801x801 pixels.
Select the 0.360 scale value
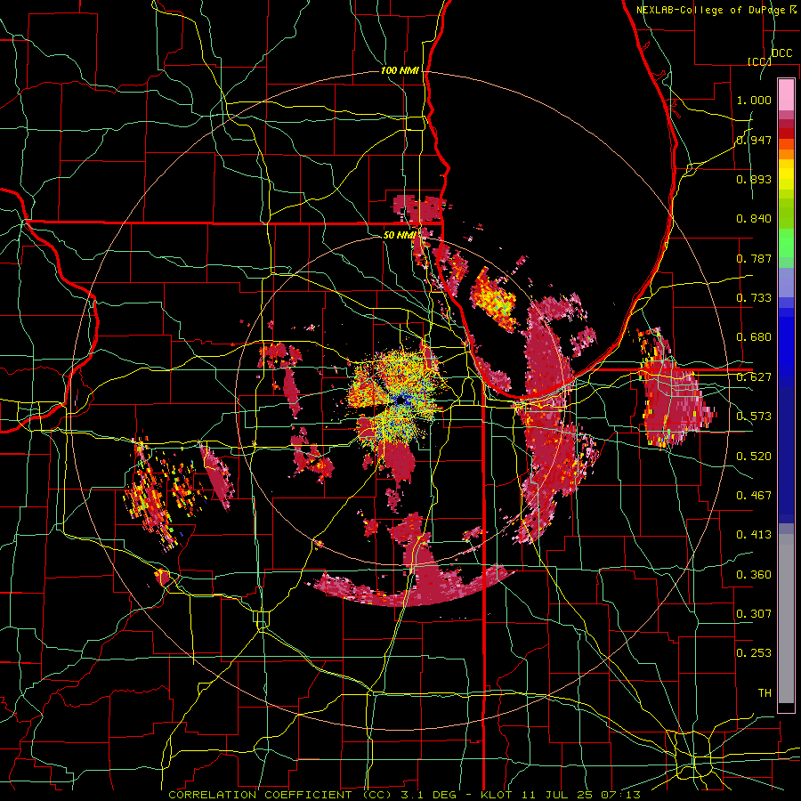754,574
